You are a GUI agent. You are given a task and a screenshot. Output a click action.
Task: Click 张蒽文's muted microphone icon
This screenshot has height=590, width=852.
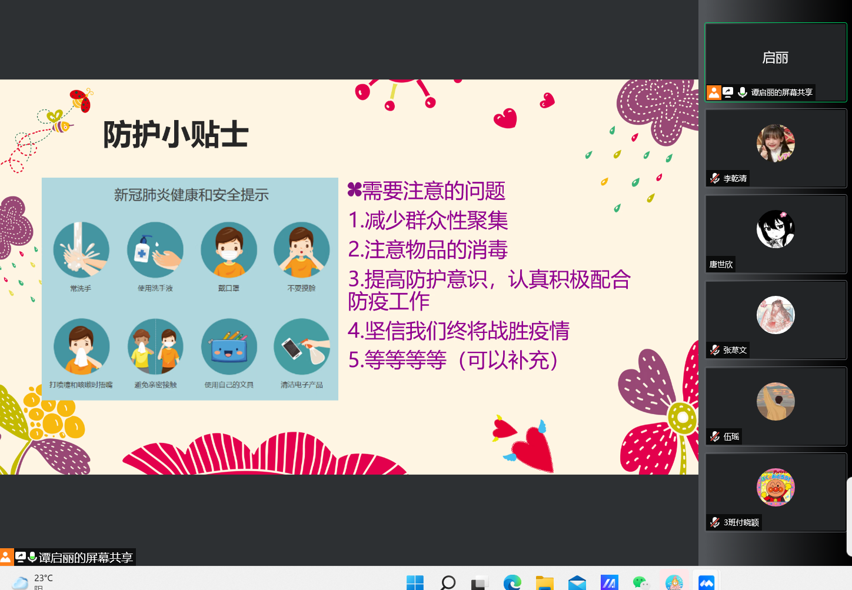[x=715, y=350]
